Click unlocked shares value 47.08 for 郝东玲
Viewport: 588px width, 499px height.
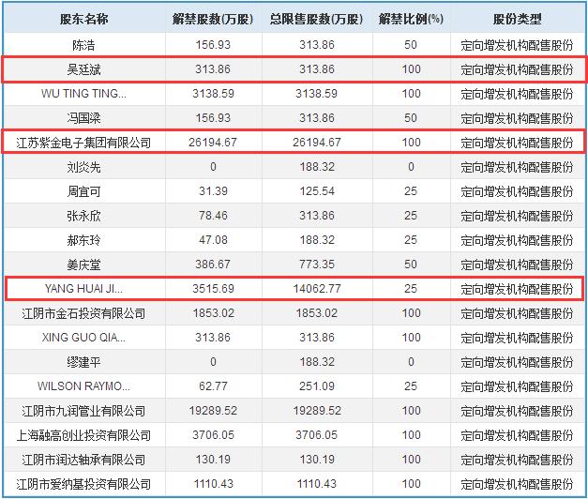point(213,240)
